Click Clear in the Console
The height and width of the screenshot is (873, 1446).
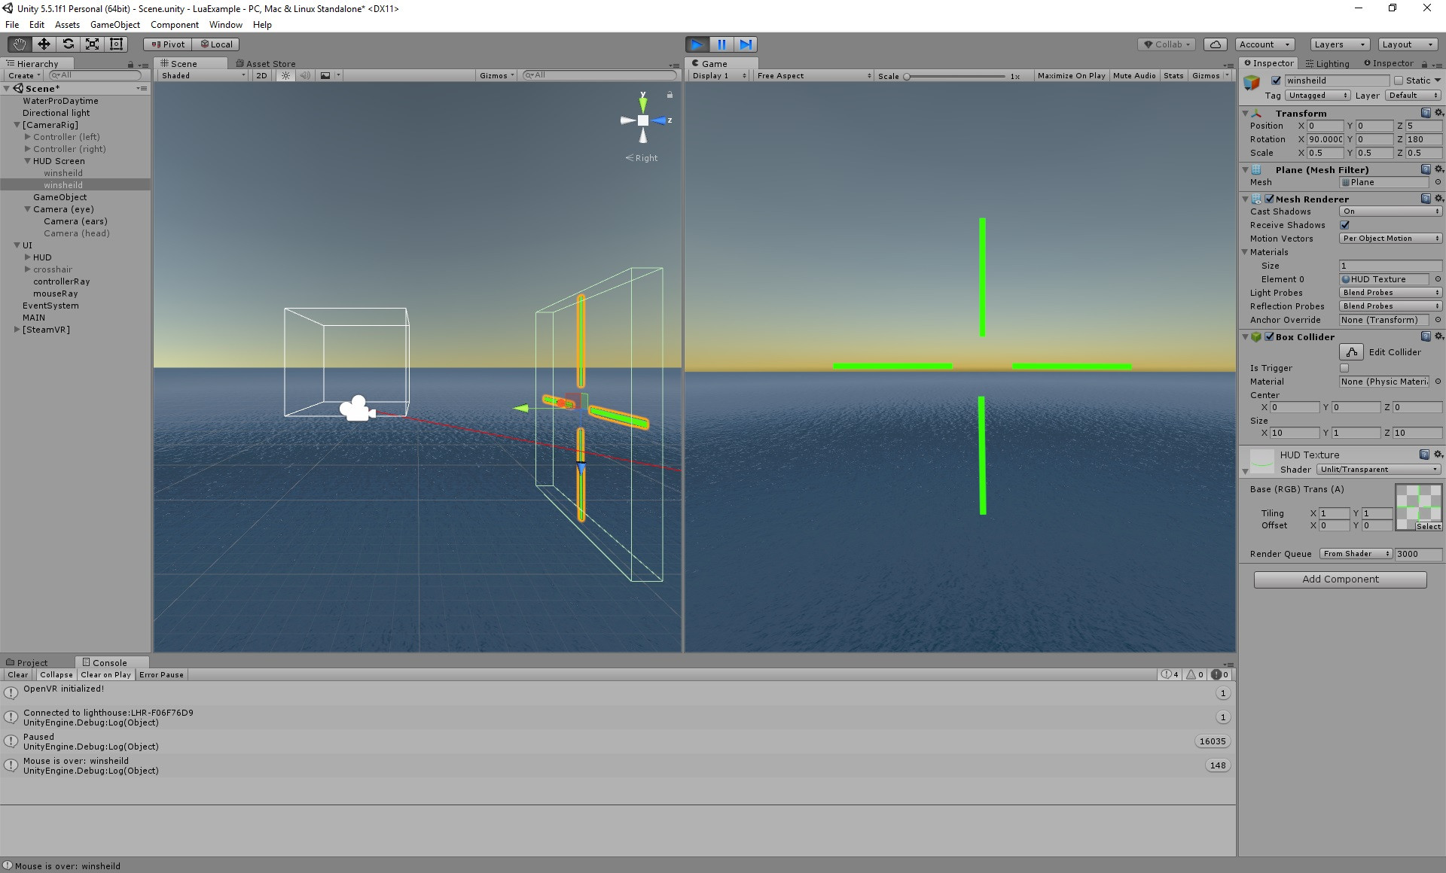(18, 675)
